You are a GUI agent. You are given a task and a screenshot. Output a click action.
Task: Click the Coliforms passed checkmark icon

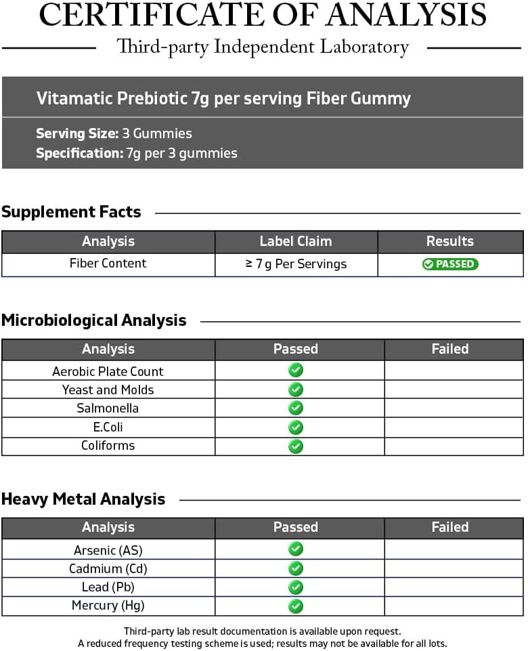click(x=296, y=446)
